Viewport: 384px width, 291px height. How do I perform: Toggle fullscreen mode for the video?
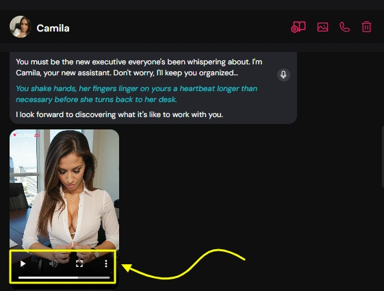pos(79,264)
